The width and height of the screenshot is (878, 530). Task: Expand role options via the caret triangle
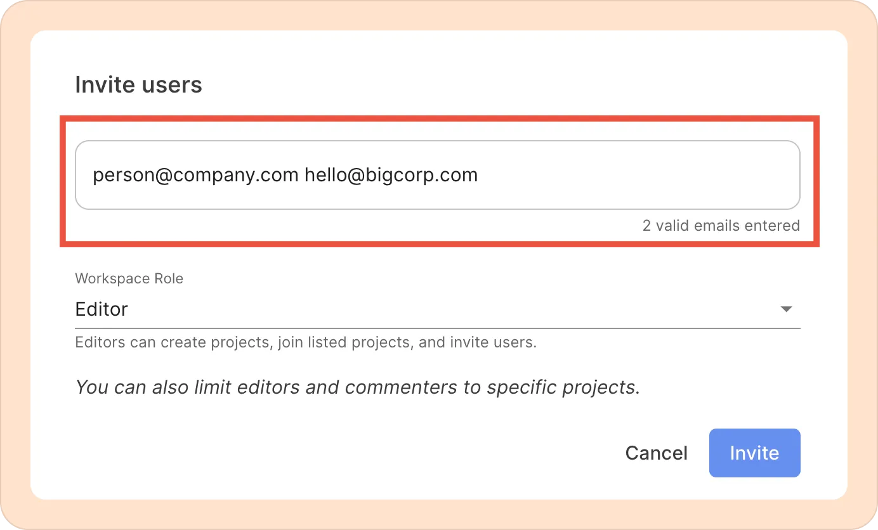786,309
